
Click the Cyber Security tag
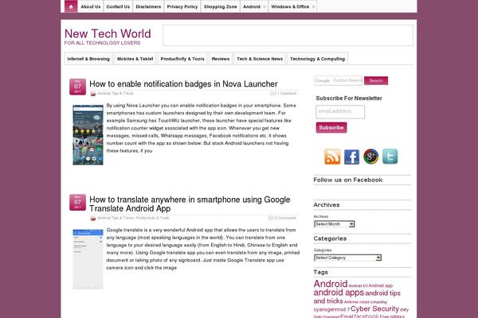[374, 308]
